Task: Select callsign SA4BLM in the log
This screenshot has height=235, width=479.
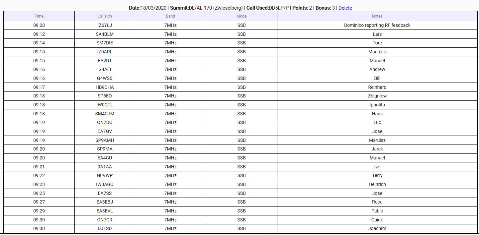Action: (x=105, y=34)
